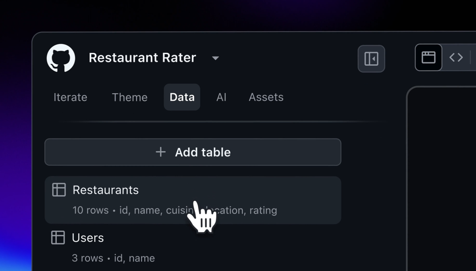Viewport: 476px width, 271px height.
Task: Select the Users table name
Action: click(x=88, y=238)
